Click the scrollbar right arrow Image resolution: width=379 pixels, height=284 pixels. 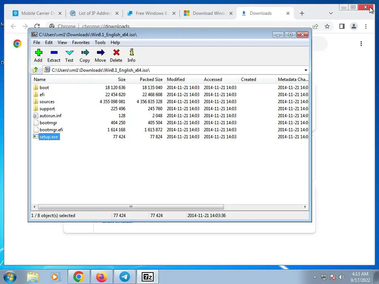[305, 207]
